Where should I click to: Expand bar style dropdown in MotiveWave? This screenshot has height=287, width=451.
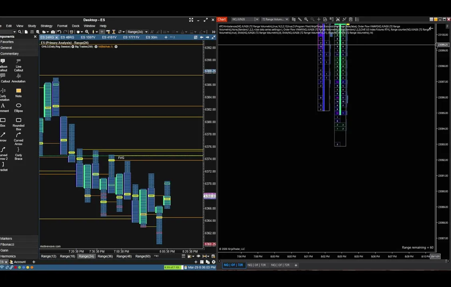pos(97,32)
